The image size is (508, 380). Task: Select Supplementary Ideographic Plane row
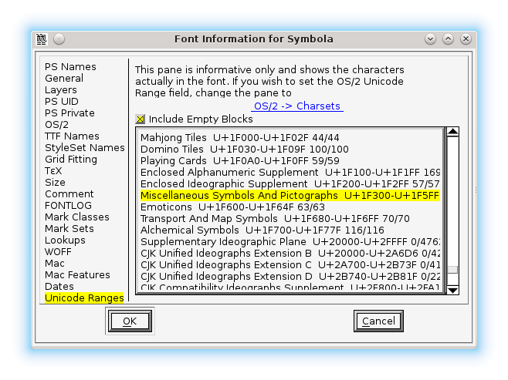pos(290,242)
